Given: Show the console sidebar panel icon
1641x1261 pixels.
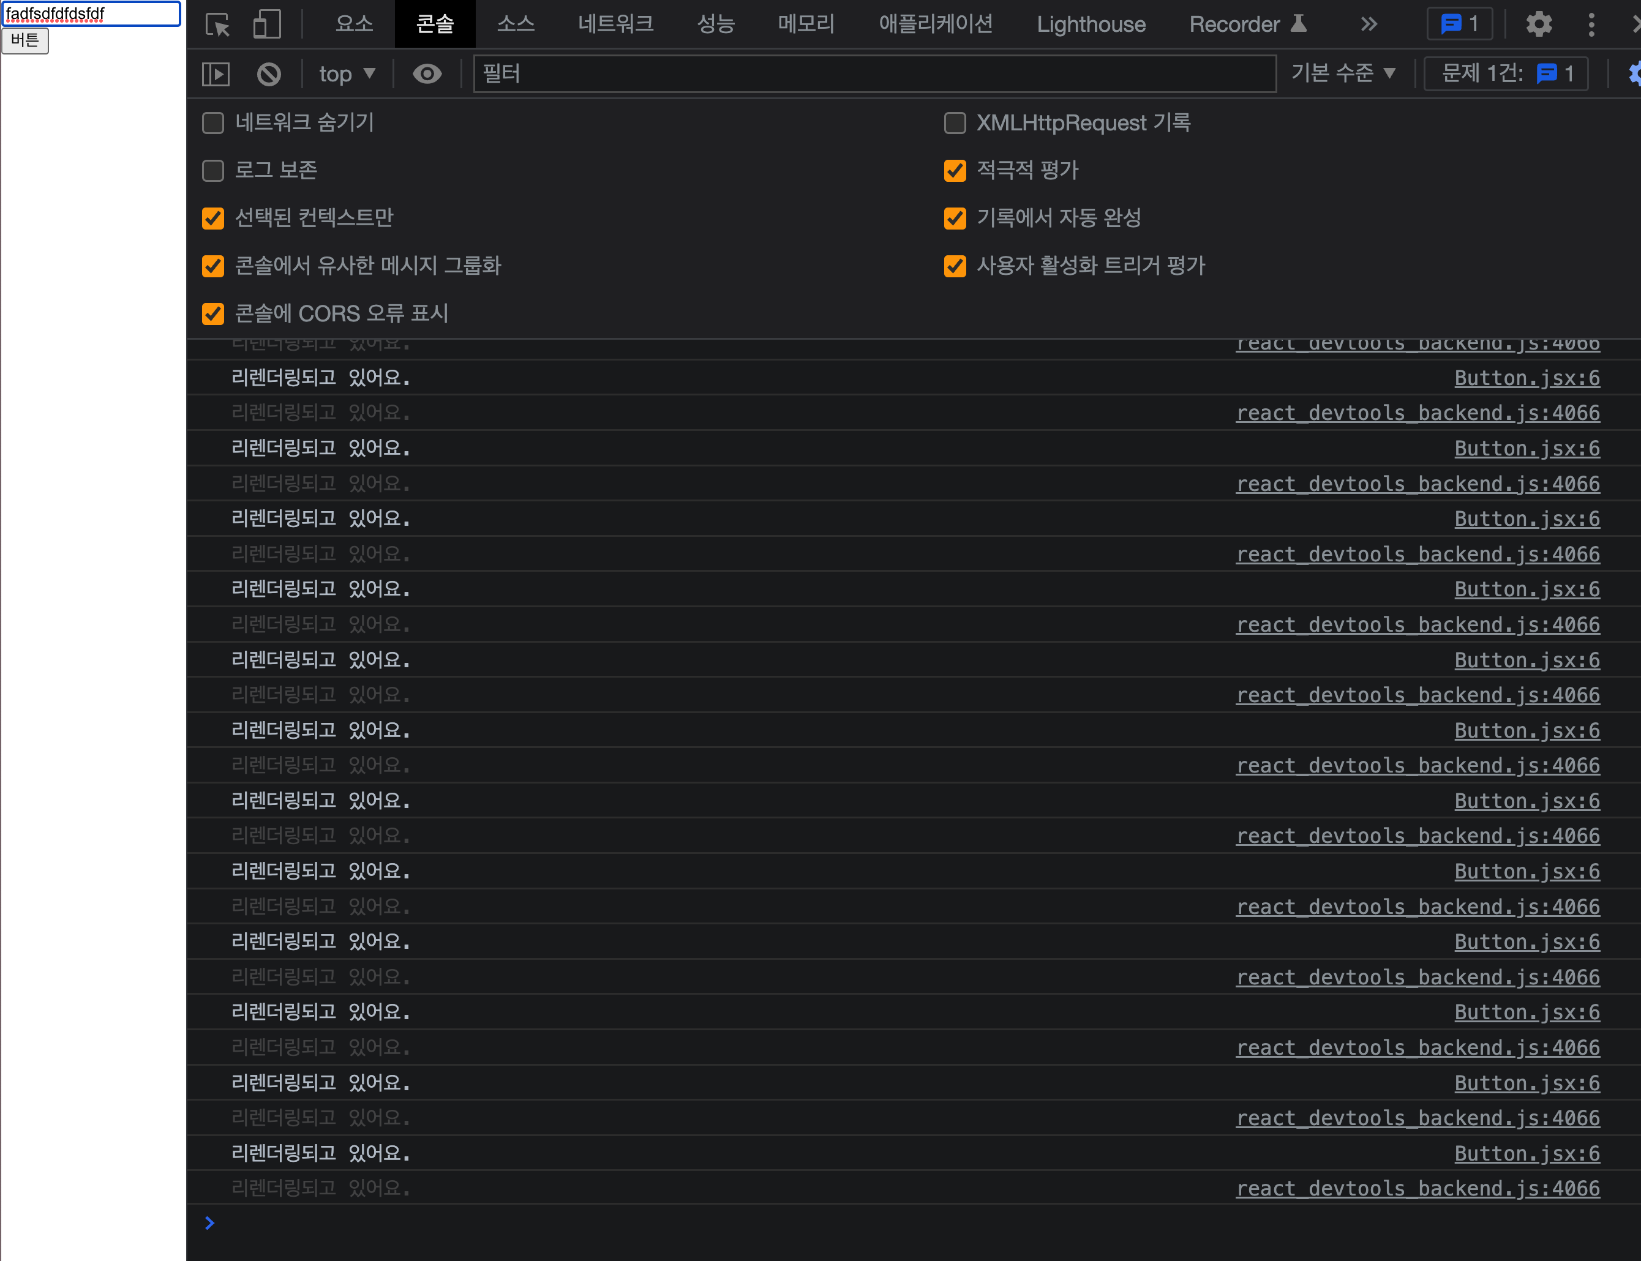Looking at the screenshot, I should tap(216, 73).
